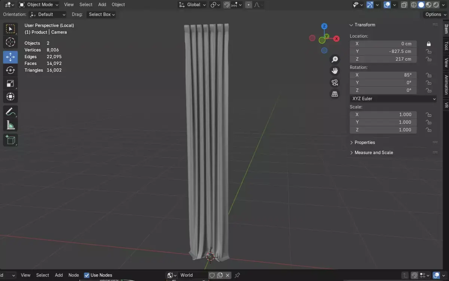
Task: Select solid viewport shading
Action: click(421, 5)
